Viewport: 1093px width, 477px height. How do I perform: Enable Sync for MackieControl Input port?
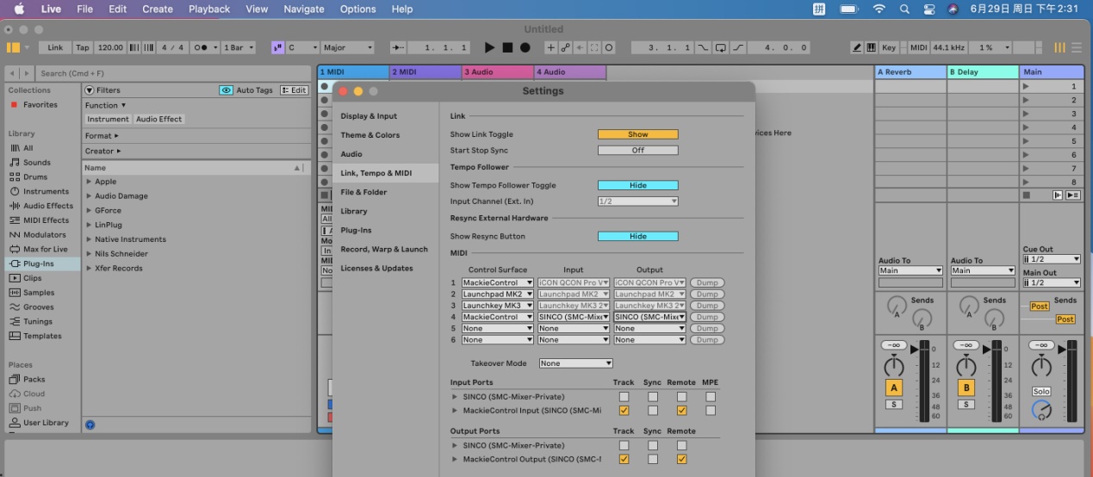[x=653, y=411]
